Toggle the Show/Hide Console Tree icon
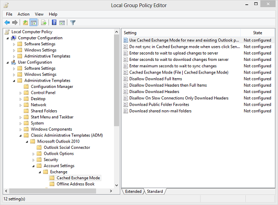Screen dimensions: 278x205 (x=33, y=22)
